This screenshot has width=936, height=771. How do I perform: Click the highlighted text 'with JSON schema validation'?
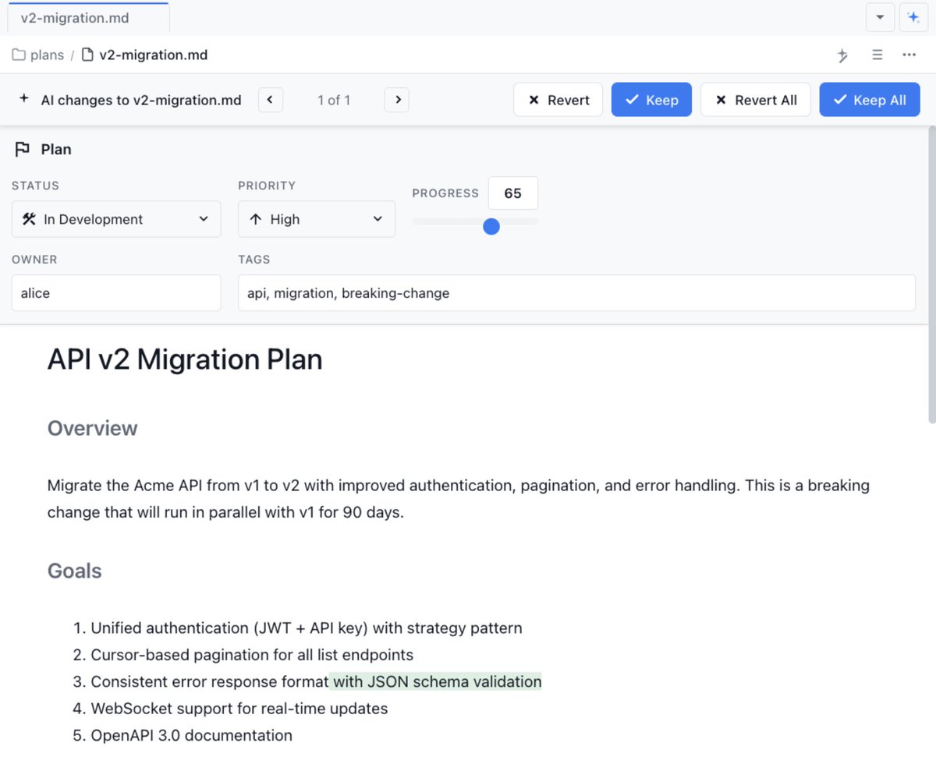[436, 682]
